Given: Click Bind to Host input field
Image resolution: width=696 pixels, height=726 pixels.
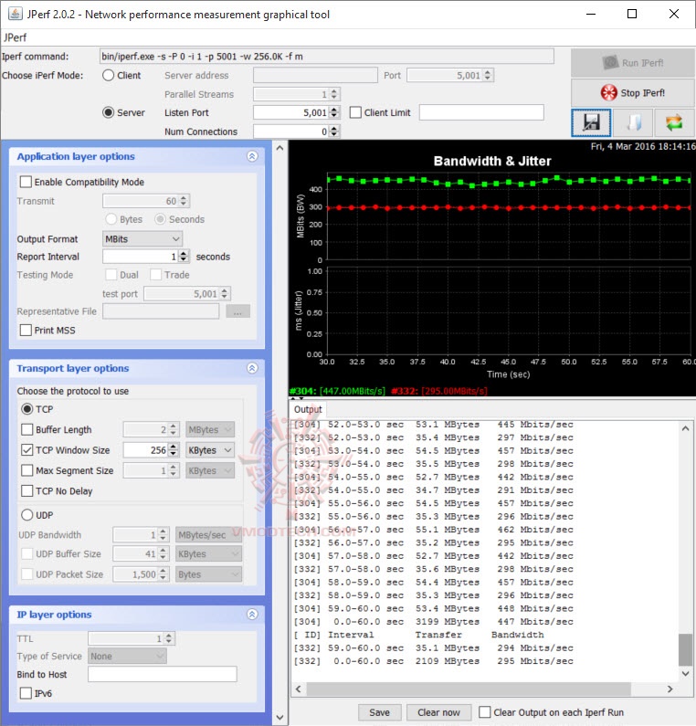Looking at the screenshot, I should pos(163,674).
